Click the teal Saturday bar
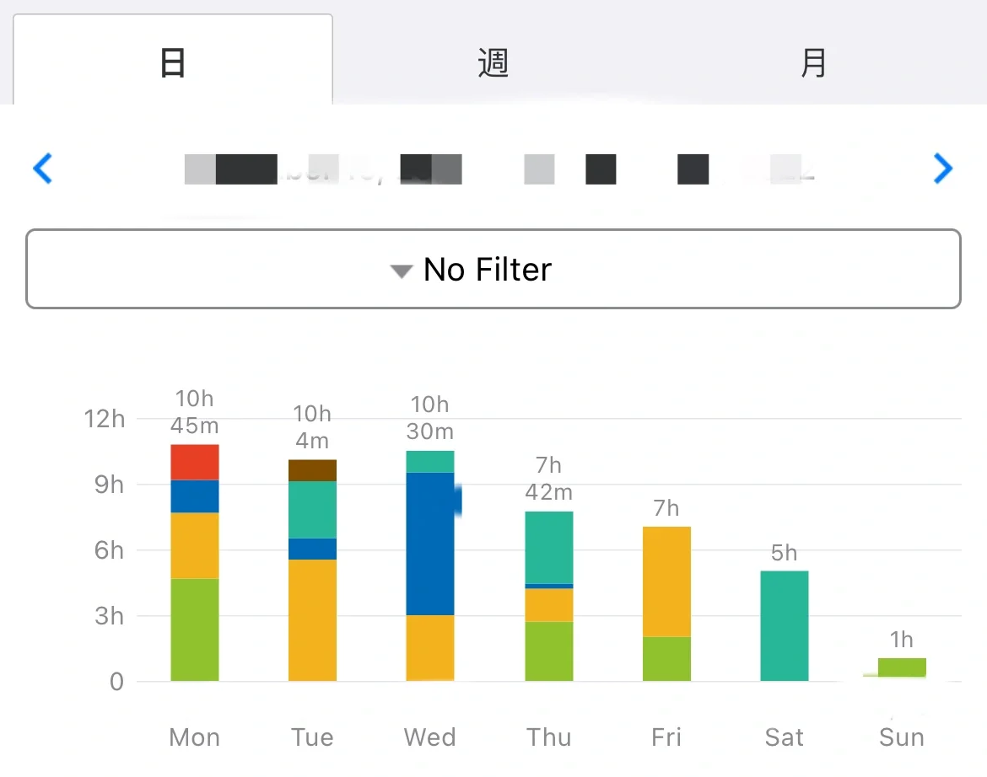 pyautogui.click(x=785, y=626)
